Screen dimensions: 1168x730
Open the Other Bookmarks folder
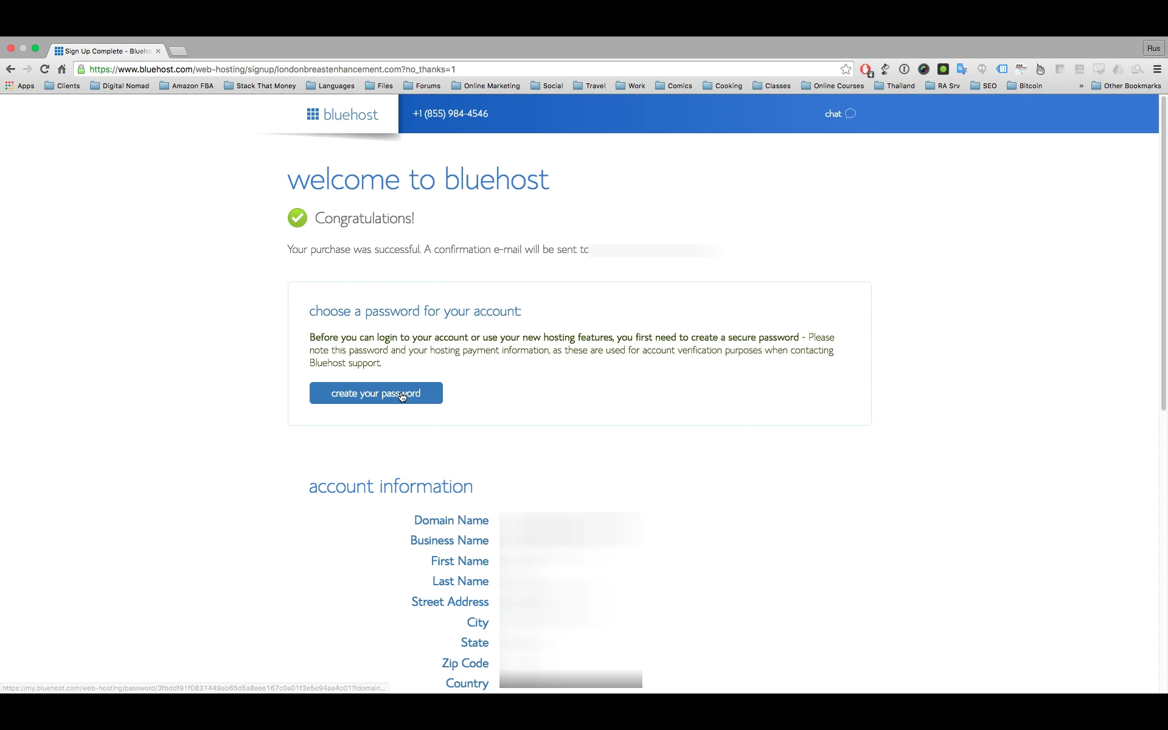pyautogui.click(x=1126, y=86)
